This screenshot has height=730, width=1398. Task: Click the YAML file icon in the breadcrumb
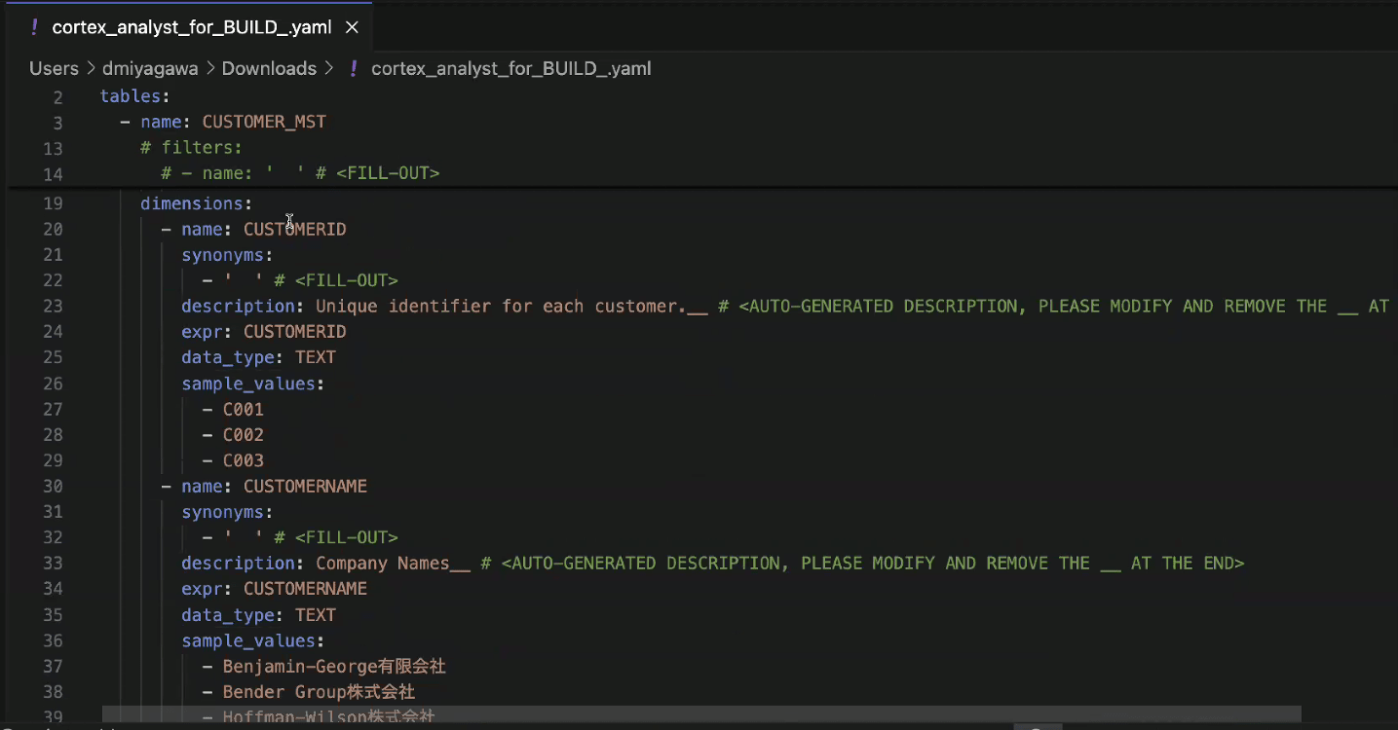point(354,68)
